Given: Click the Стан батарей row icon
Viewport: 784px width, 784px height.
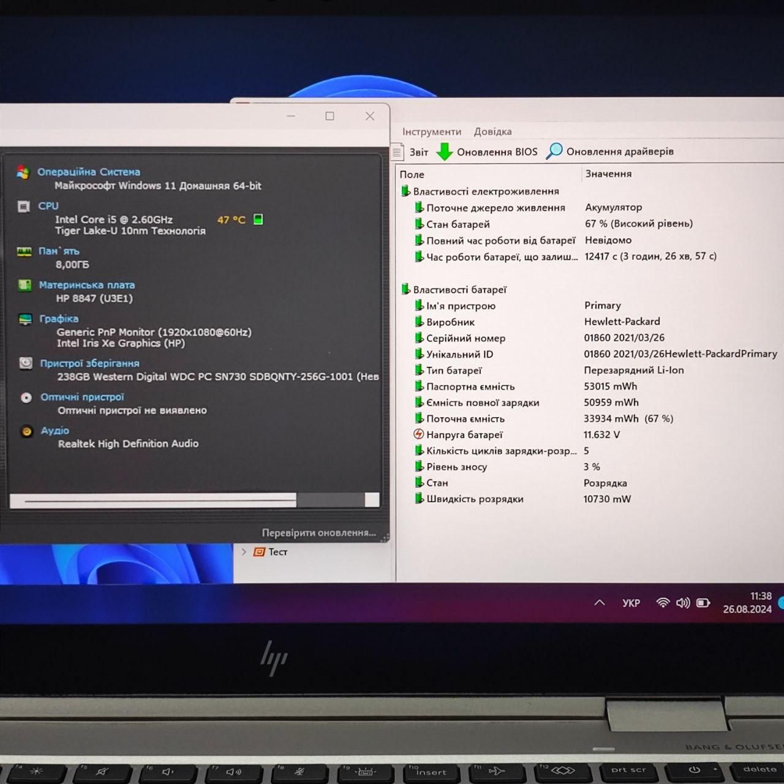Looking at the screenshot, I should point(419,224).
